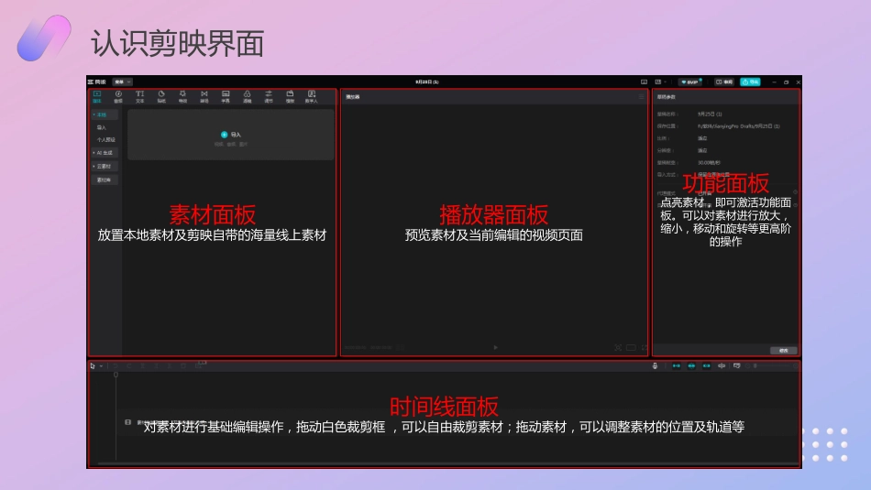871x490 pixels.
Task: Open the pointer tool dropdown arrow in timeline
Action: click(101, 366)
